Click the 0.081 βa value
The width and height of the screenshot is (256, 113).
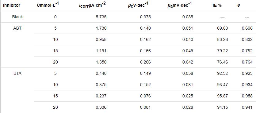tap(188, 85)
